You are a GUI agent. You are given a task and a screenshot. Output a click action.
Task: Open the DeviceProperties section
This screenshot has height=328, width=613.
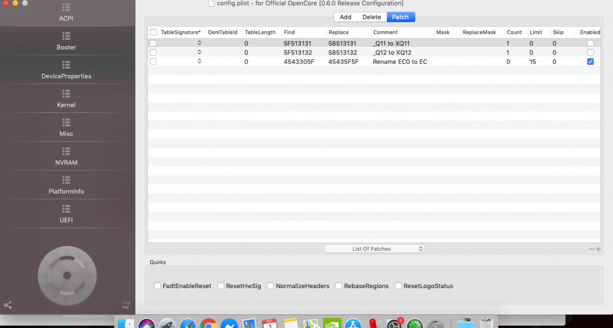66,69
